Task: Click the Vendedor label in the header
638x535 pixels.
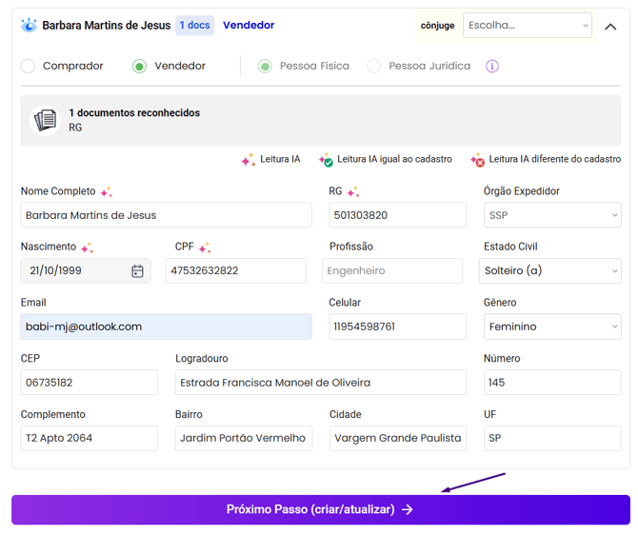Action: tap(249, 26)
